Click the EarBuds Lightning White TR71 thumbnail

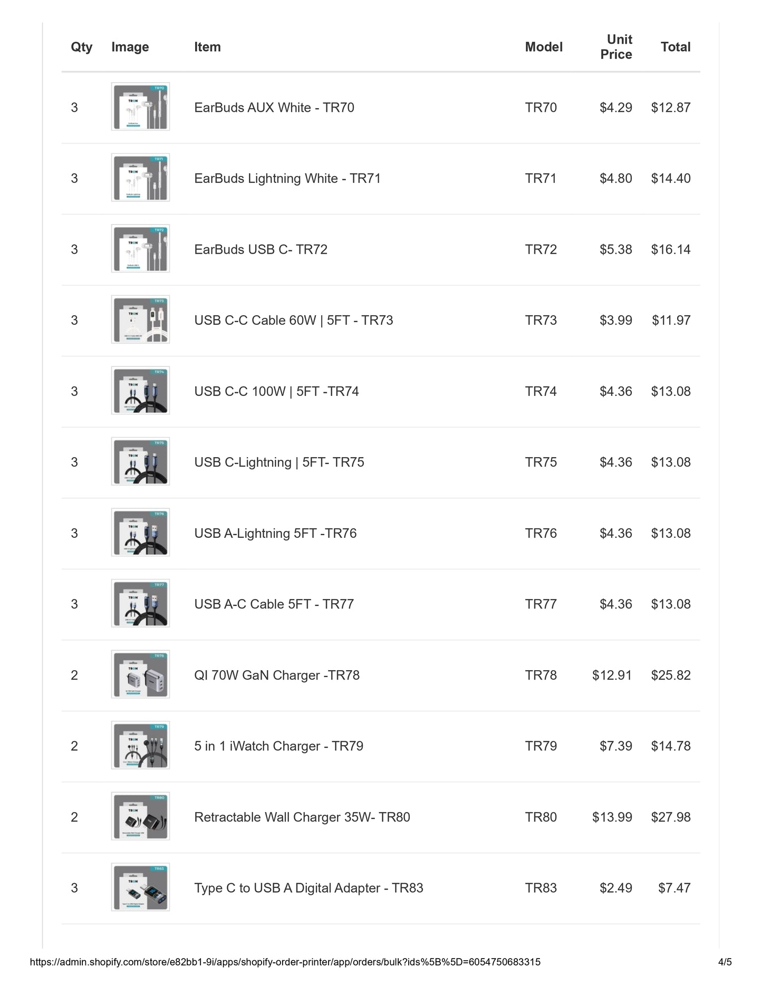click(x=140, y=178)
